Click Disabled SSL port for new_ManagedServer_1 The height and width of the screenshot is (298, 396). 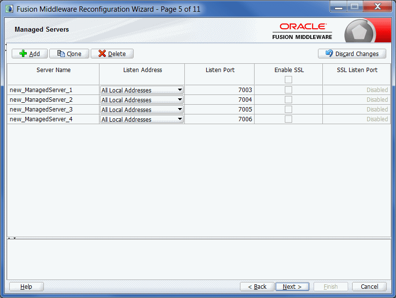(356, 90)
